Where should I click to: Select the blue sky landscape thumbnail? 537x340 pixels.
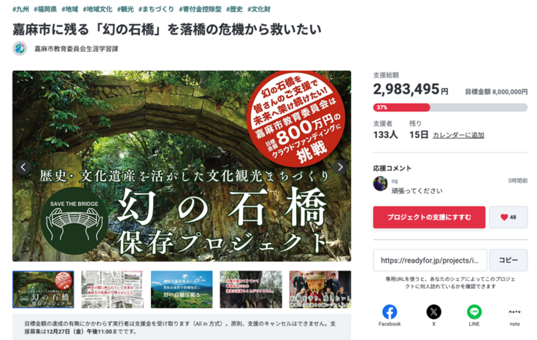(x=182, y=290)
